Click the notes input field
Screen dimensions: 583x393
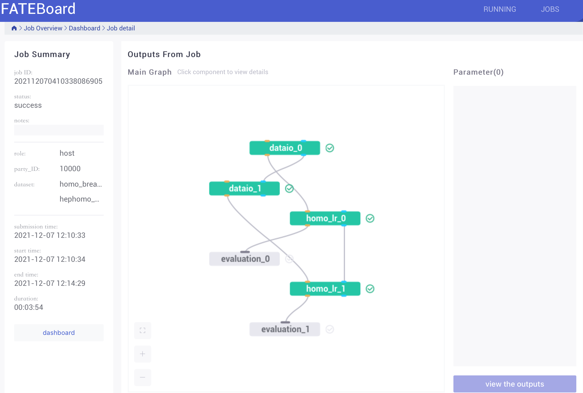point(59,130)
